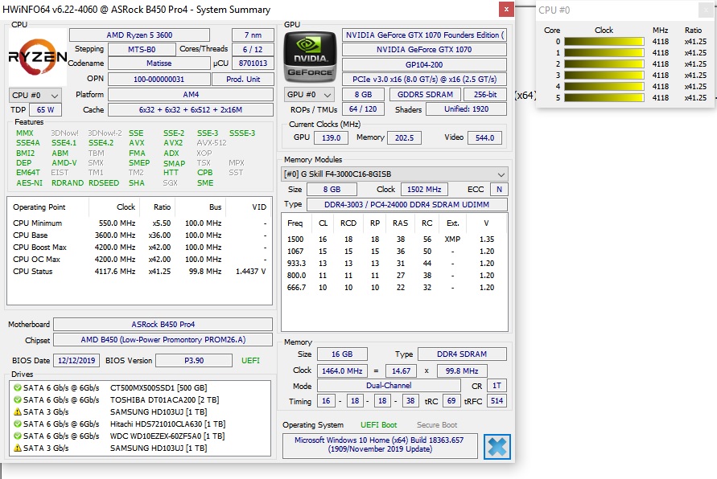Click green check icon for CT500MX500SSD1 drive
Viewport: 717px width, 479px height.
(x=18, y=387)
